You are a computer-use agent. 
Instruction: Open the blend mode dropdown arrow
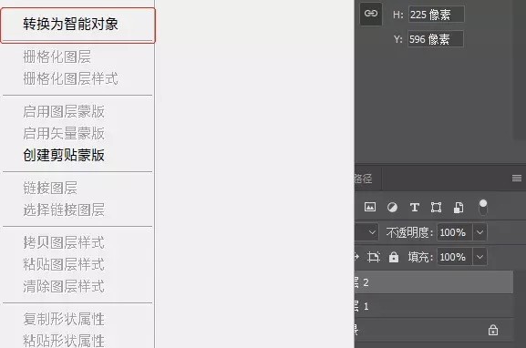[x=372, y=232]
